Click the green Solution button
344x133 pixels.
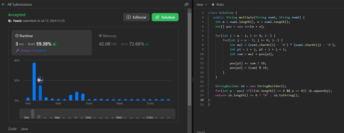(165, 17)
